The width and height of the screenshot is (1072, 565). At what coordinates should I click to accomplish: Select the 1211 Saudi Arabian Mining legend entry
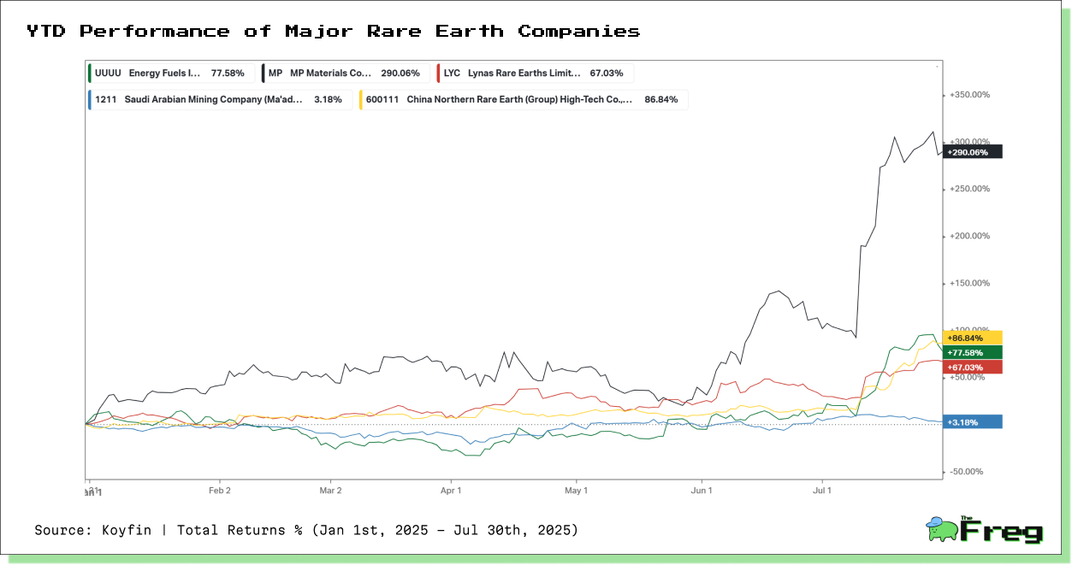(x=219, y=99)
